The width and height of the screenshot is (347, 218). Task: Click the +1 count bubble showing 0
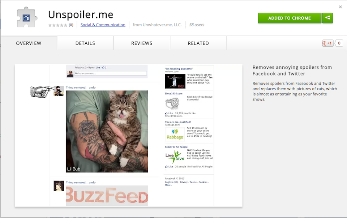[339, 43]
